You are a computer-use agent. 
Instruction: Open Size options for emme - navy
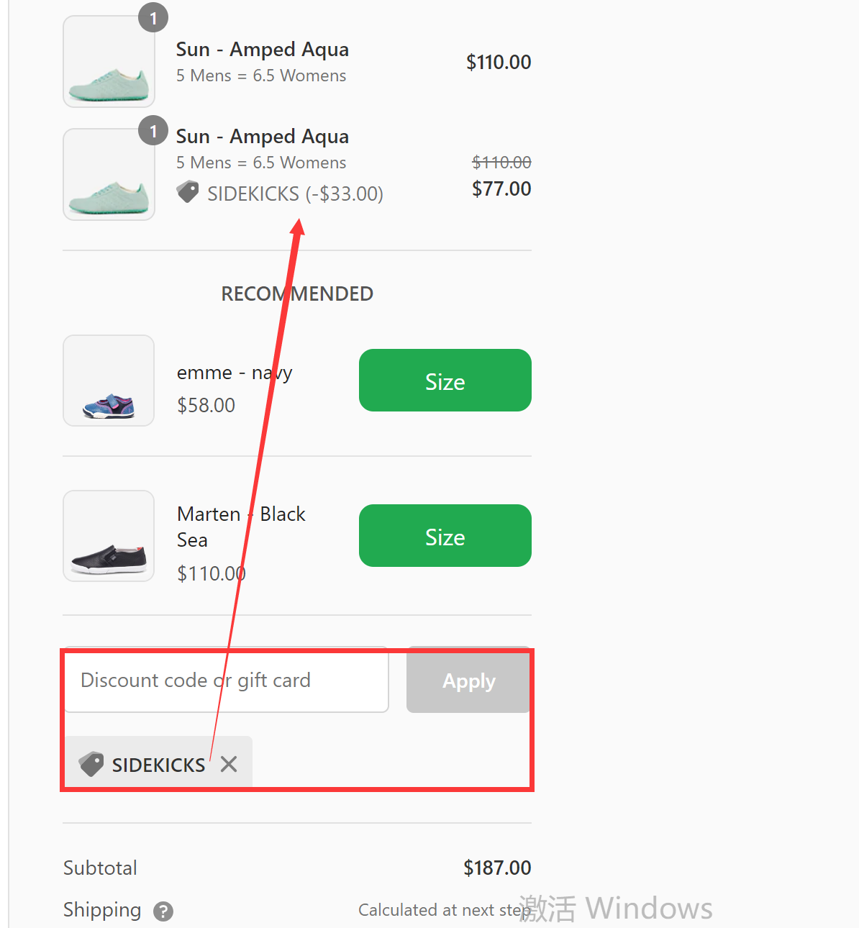tap(445, 381)
